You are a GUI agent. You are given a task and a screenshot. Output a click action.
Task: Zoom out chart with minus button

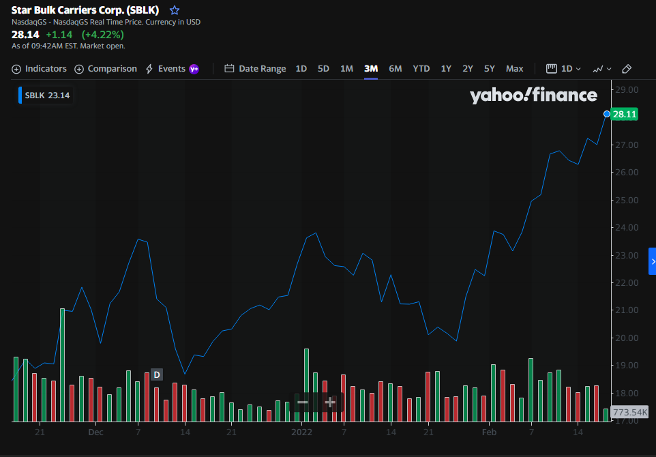(303, 402)
